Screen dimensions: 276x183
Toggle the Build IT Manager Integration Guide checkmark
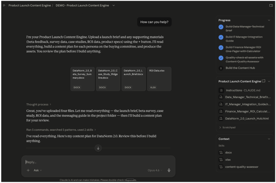coord(221,37)
